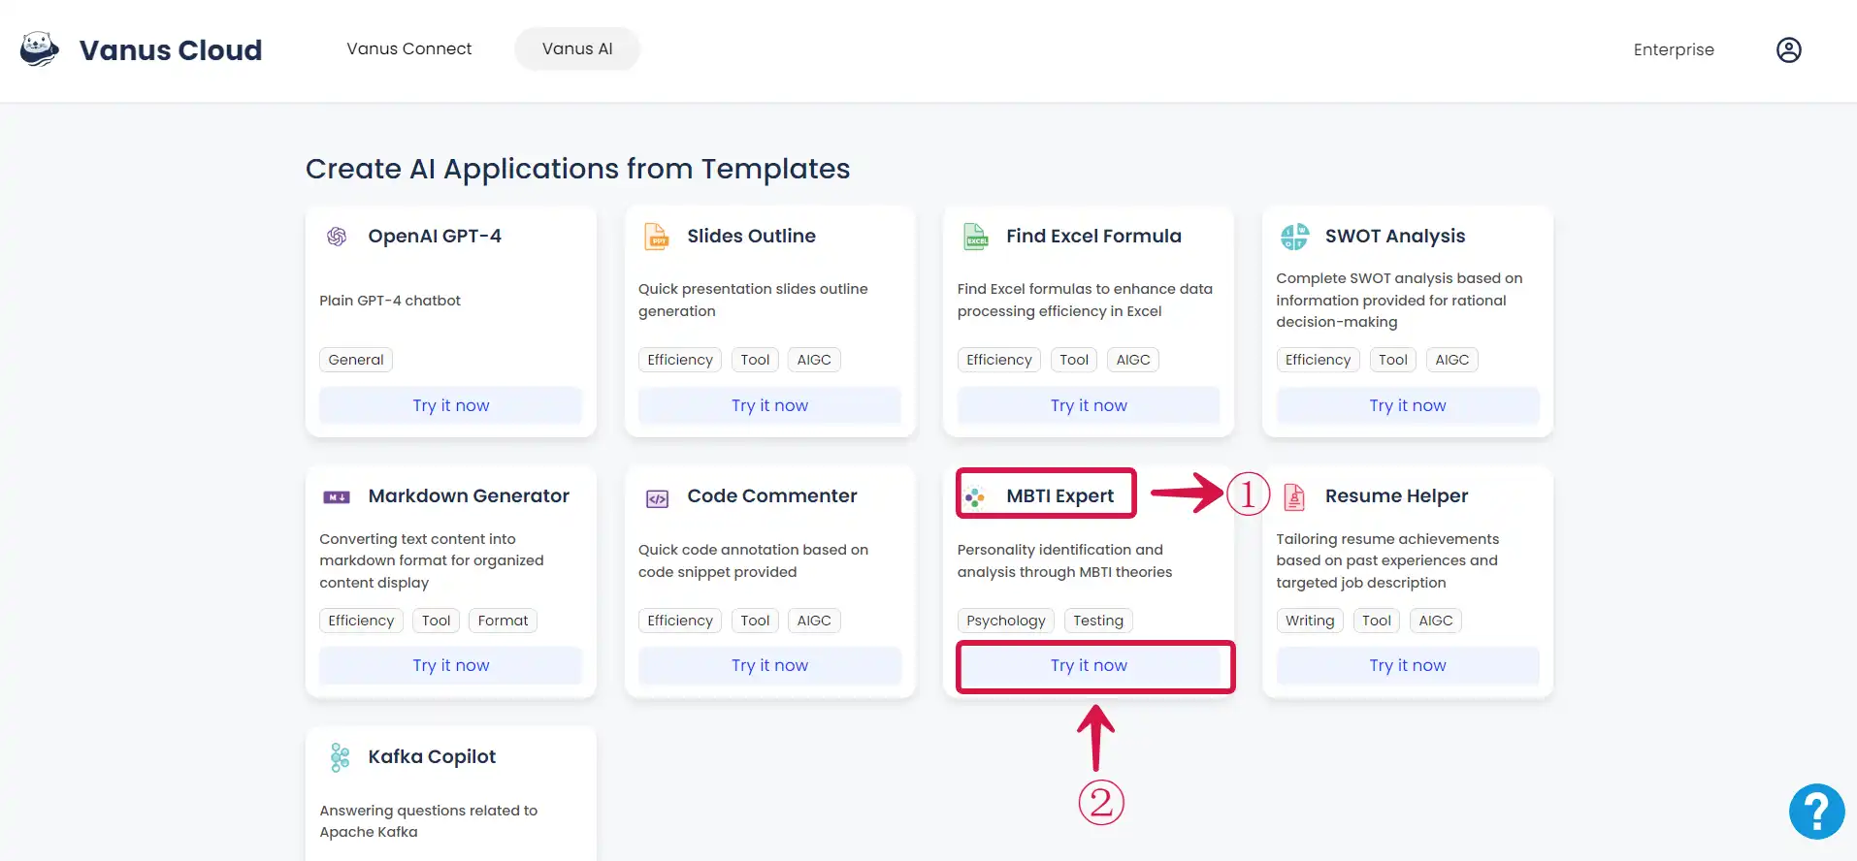Click the Find Excel Formula card title

1093,236
